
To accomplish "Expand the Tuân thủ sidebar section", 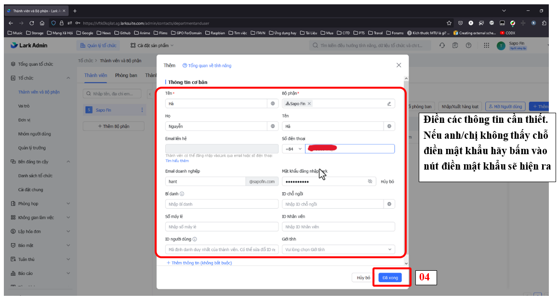I will pyautogui.click(x=68, y=260).
